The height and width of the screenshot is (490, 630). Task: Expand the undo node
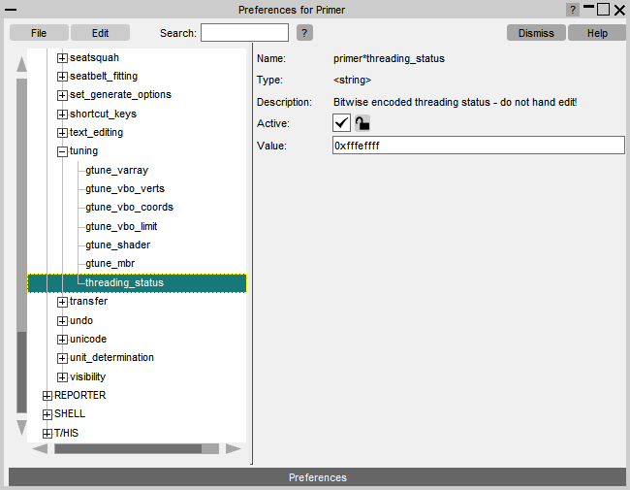pyautogui.click(x=62, y=321)
